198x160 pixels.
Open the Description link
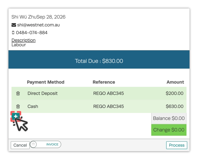[24, 40]
